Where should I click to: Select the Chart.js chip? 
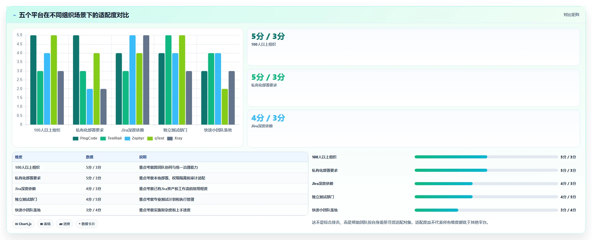tap(23, 224)
